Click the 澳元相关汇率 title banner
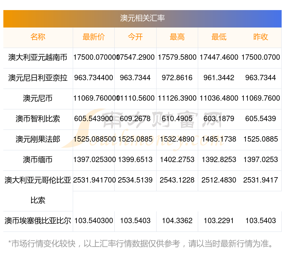Viewport: 285px width, 254px height. pos(142,18)
